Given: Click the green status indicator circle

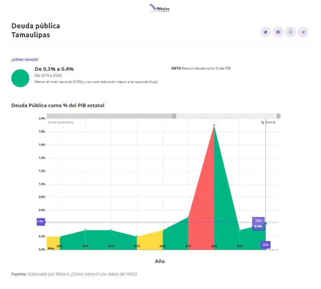Looking at the screenshot, I should pos(20,78).
